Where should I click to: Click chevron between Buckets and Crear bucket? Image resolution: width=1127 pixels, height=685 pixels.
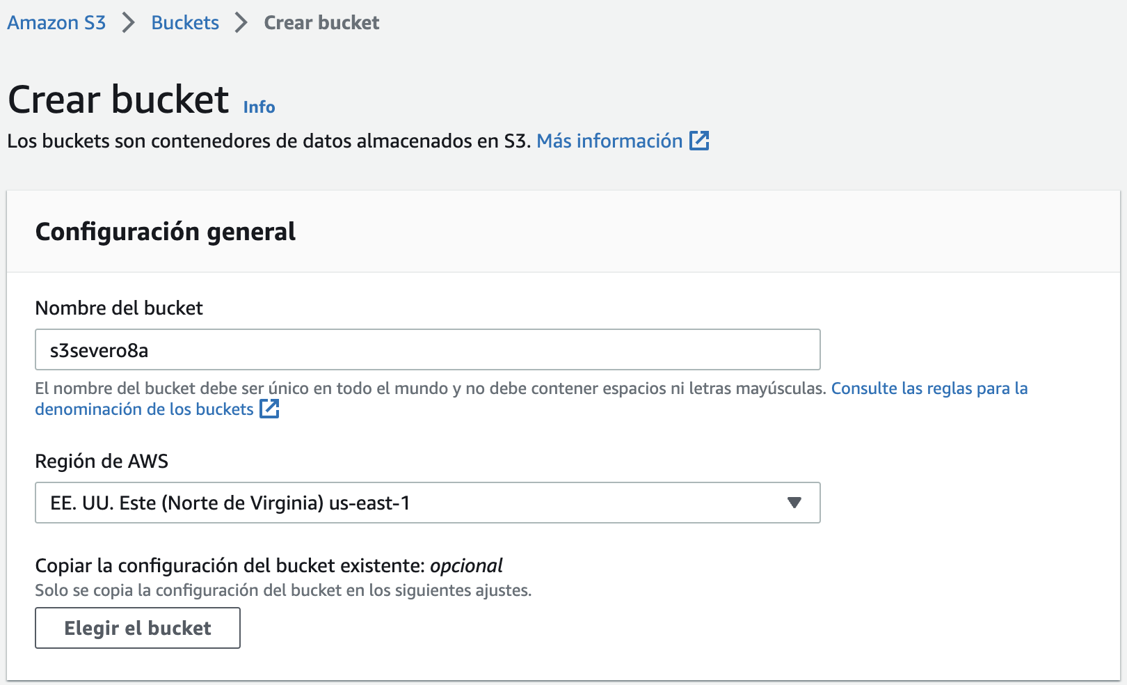[241, 23]
